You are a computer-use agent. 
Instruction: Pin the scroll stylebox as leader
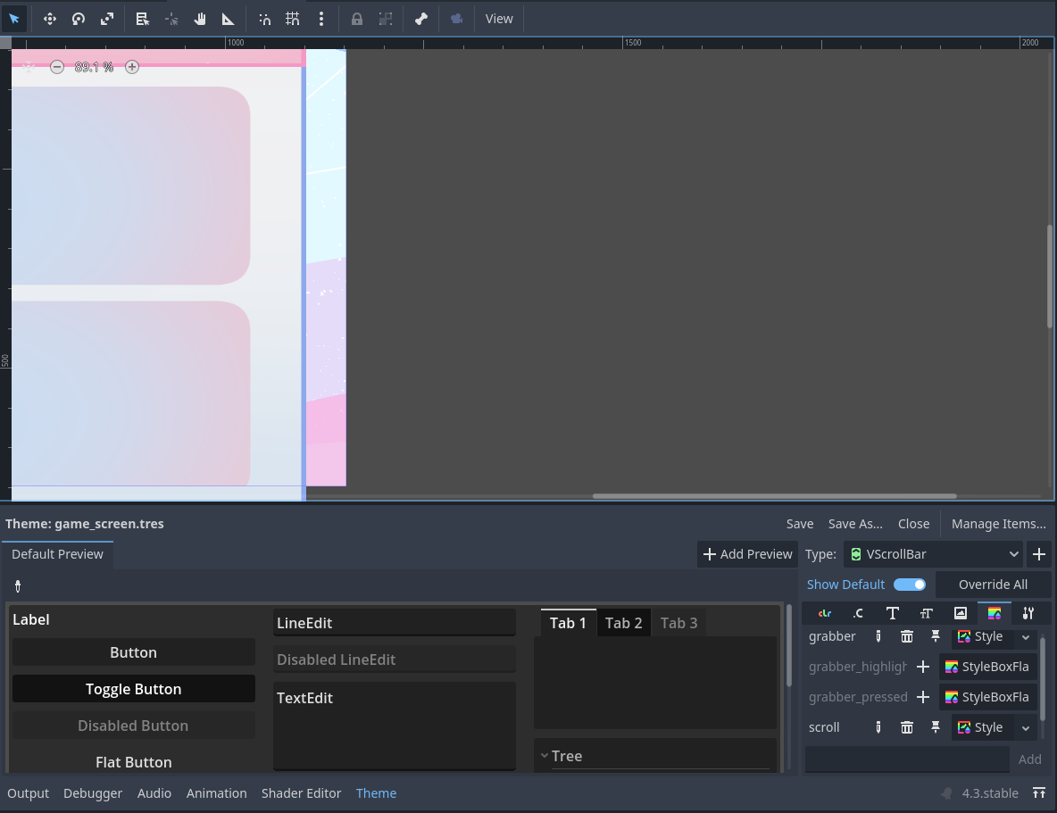[x=936, y=727]
